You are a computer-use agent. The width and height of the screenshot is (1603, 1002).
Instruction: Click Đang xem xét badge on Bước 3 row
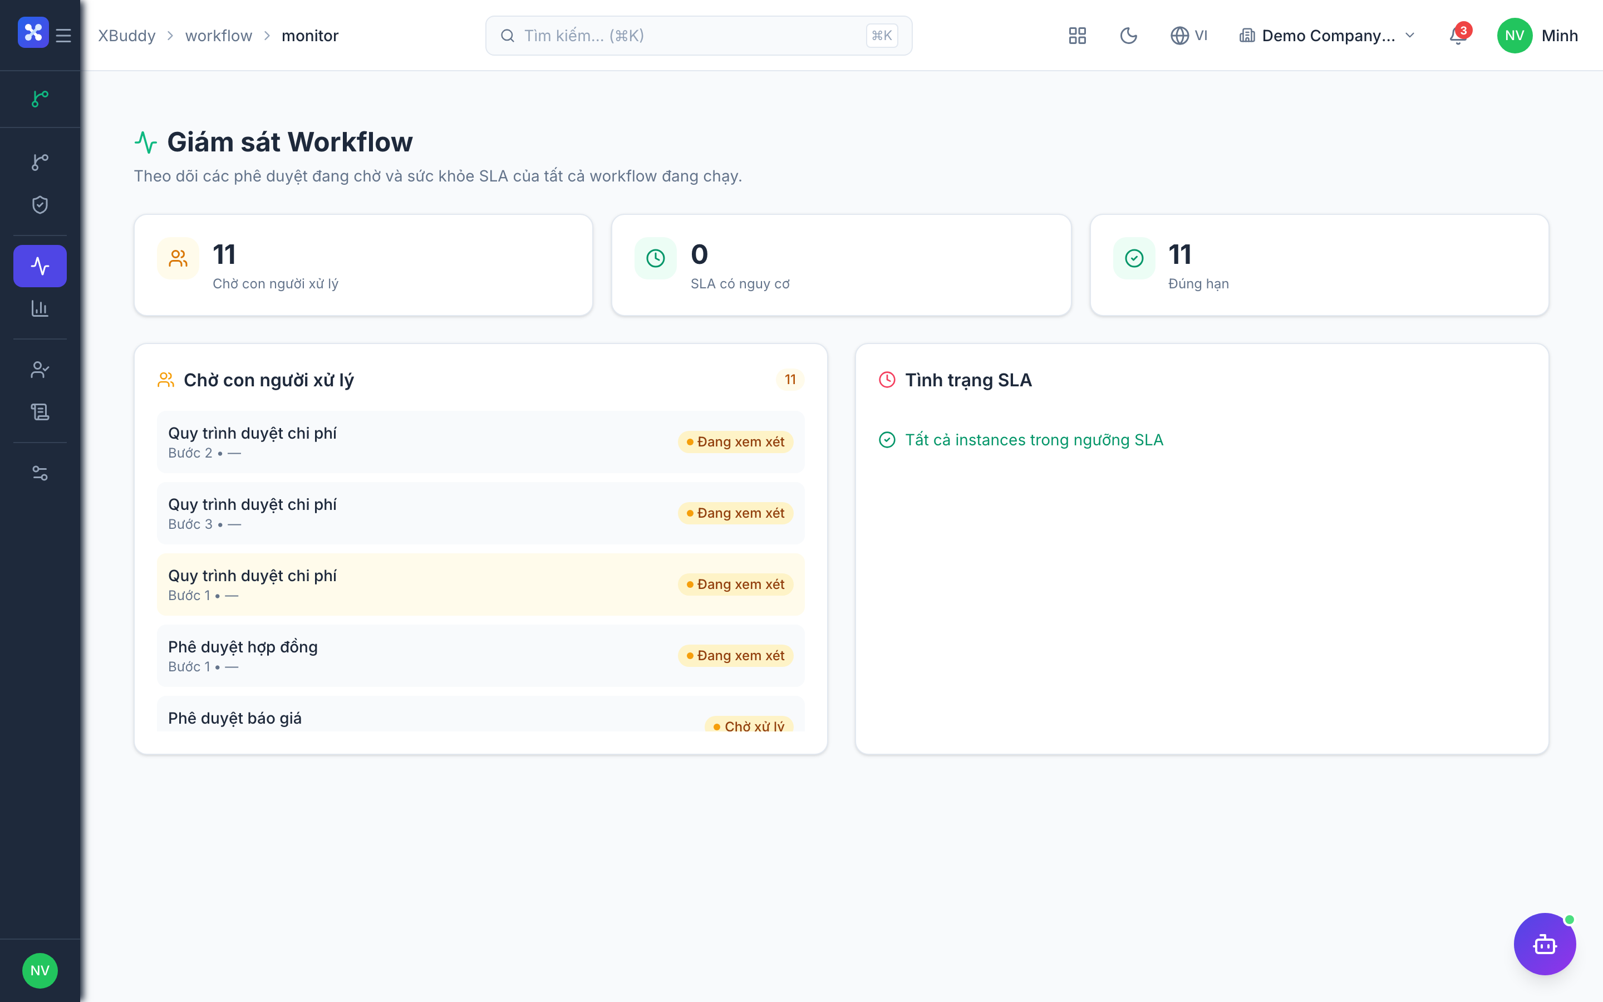[735, 514]
